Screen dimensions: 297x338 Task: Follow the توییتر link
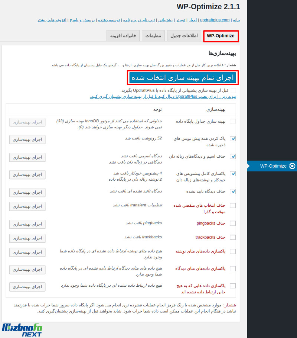click(180, 20)
